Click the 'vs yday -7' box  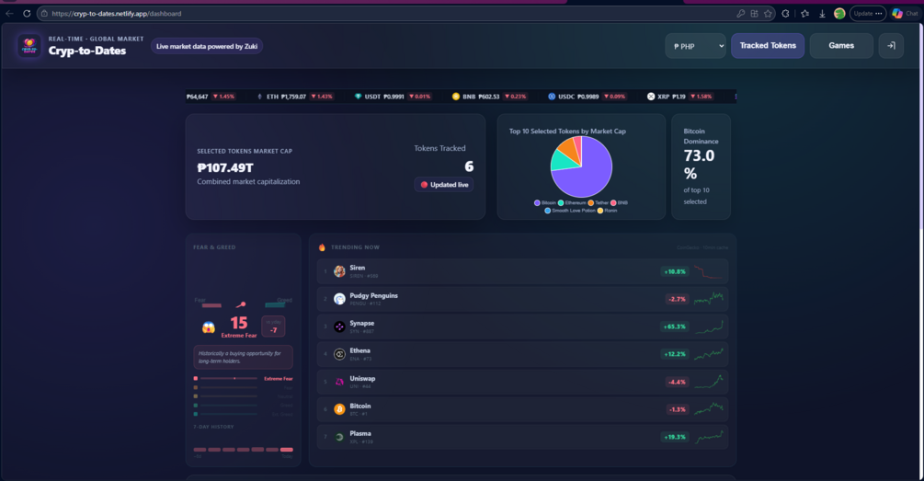[x=273, y=326]
